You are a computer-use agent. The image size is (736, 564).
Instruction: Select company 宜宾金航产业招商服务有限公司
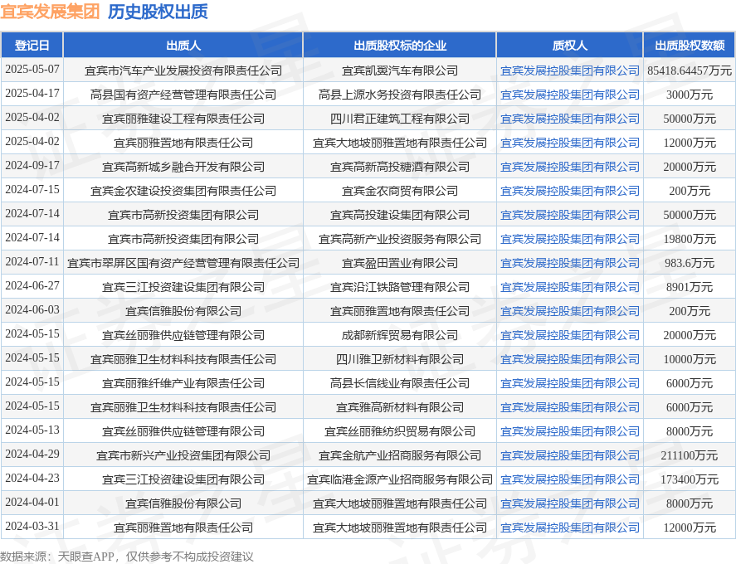(x=400, y=455)
